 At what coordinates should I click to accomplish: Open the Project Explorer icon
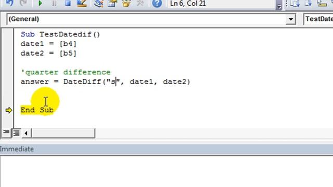(x=98, y=4)
